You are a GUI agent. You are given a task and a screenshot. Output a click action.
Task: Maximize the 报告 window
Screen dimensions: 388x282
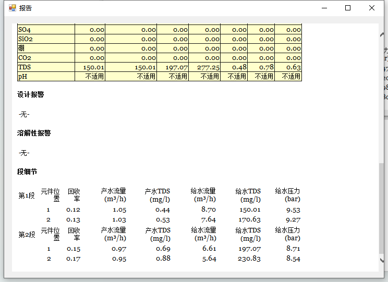pos(348,8)
